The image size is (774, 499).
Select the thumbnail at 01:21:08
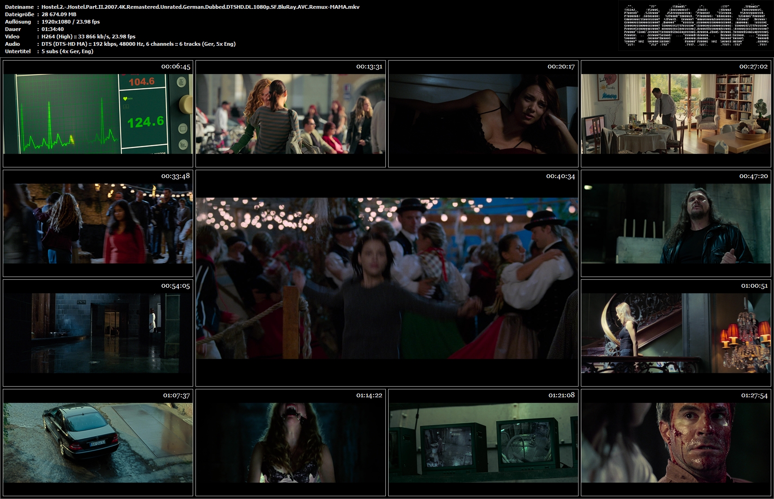click(483, 443)
